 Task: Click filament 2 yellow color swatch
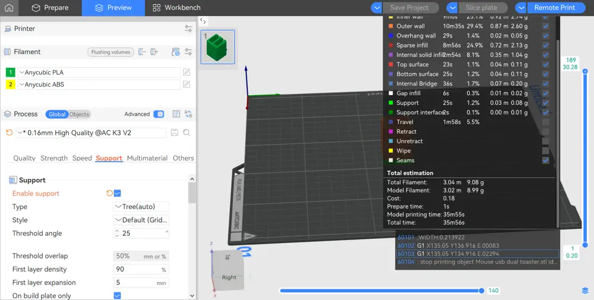pyautogui.click(x=10, y=84)
